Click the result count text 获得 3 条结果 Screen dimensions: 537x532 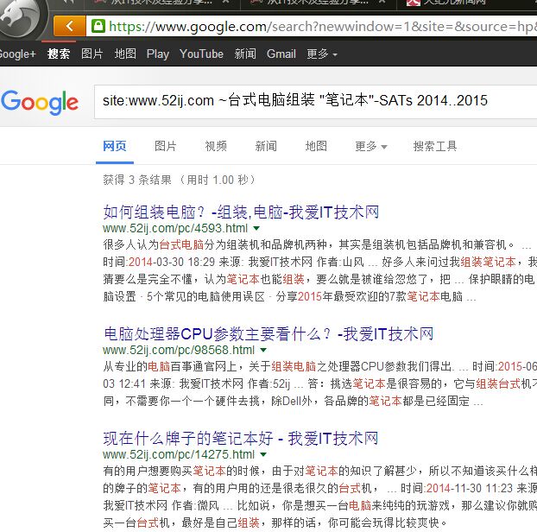point(137,180)
